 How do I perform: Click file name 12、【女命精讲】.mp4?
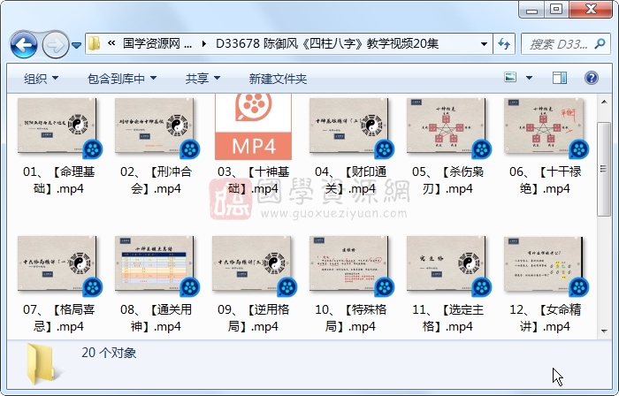point(546,318)
